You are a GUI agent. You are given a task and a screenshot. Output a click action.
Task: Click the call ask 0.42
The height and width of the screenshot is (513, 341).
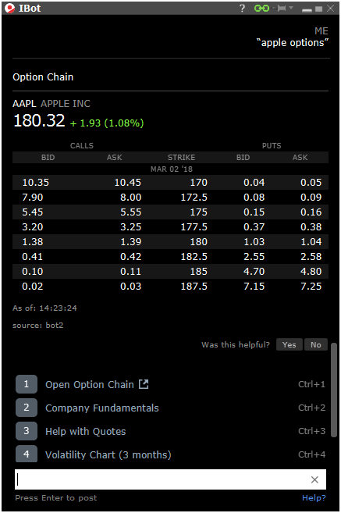pyautogui.click(x=131, y=256)
